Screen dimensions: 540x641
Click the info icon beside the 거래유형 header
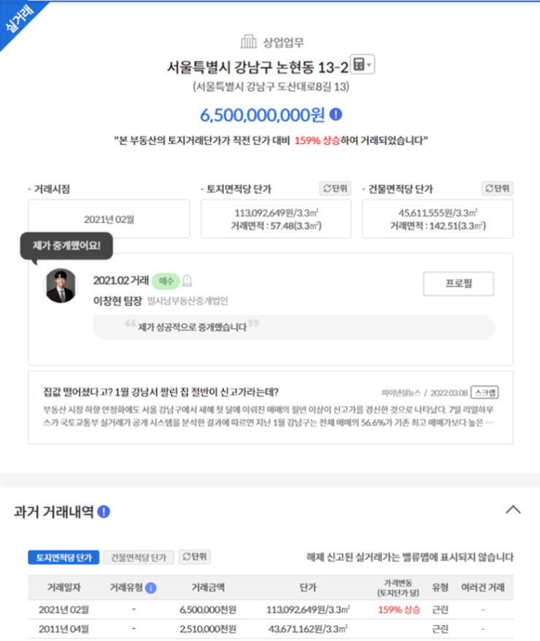[x=150, y=588]
